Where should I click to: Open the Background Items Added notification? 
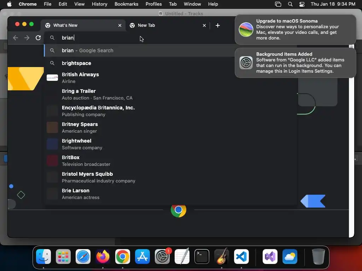point(295,63)
